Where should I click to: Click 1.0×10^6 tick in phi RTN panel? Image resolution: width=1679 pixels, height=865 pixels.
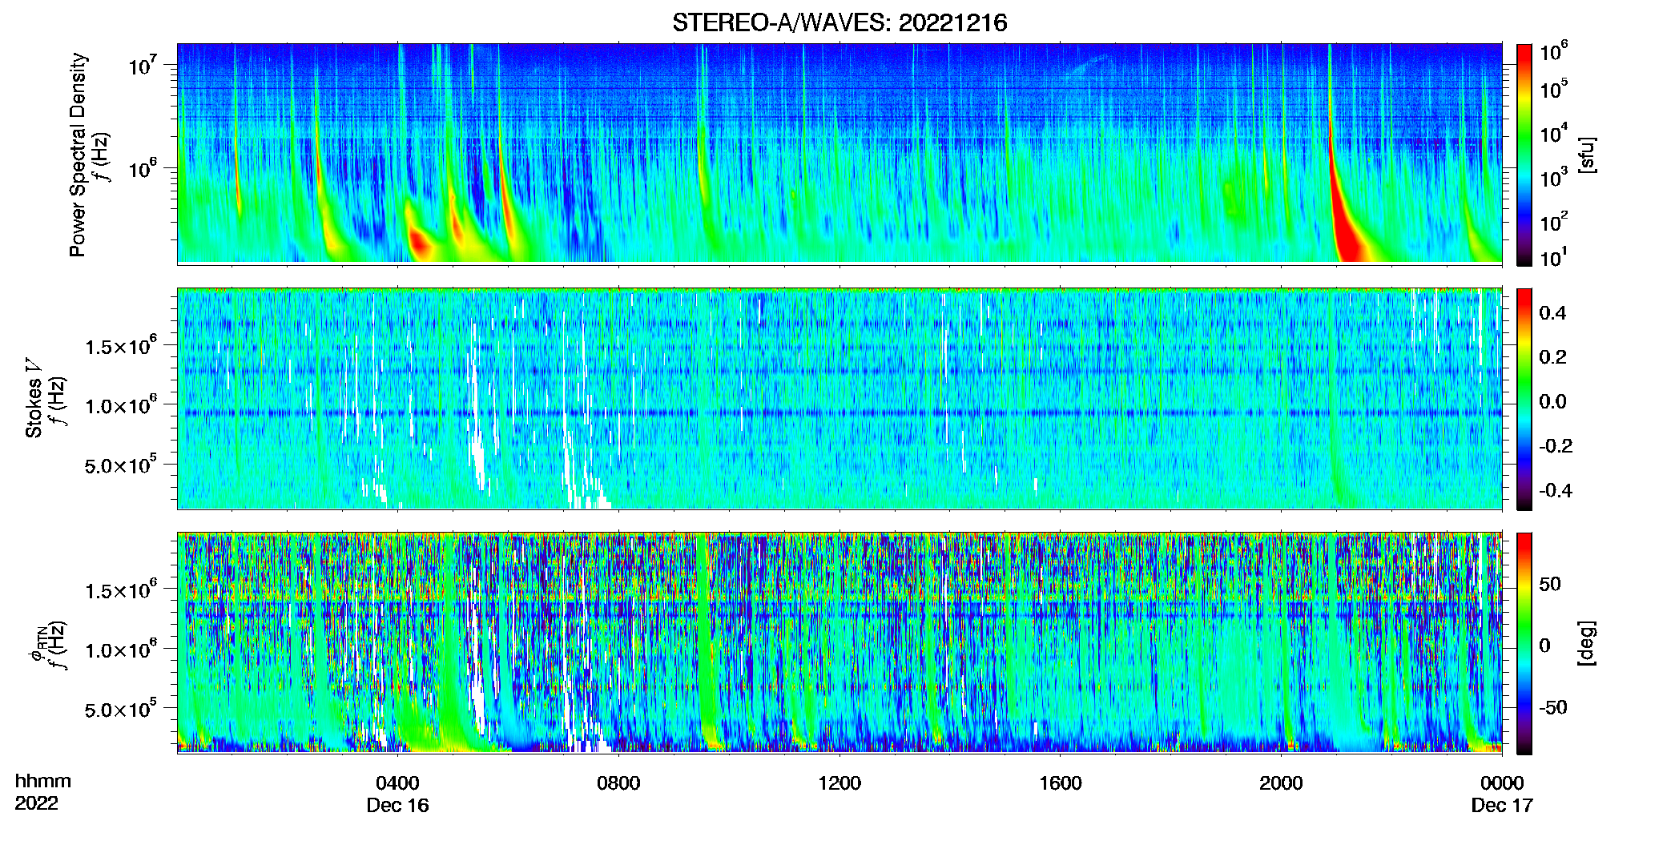pos(121,650)
